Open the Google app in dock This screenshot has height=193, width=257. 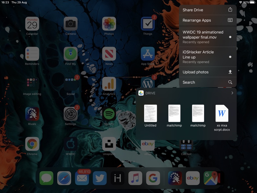[x=153, y=178]
